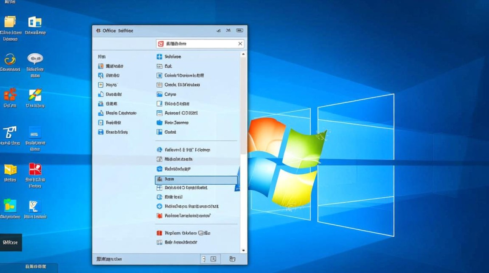Image resolution: width=489 pixels, height=273 pixels.
Task: Click the blue four-pane tile icon heading the right list
Action: coord(159,57)
